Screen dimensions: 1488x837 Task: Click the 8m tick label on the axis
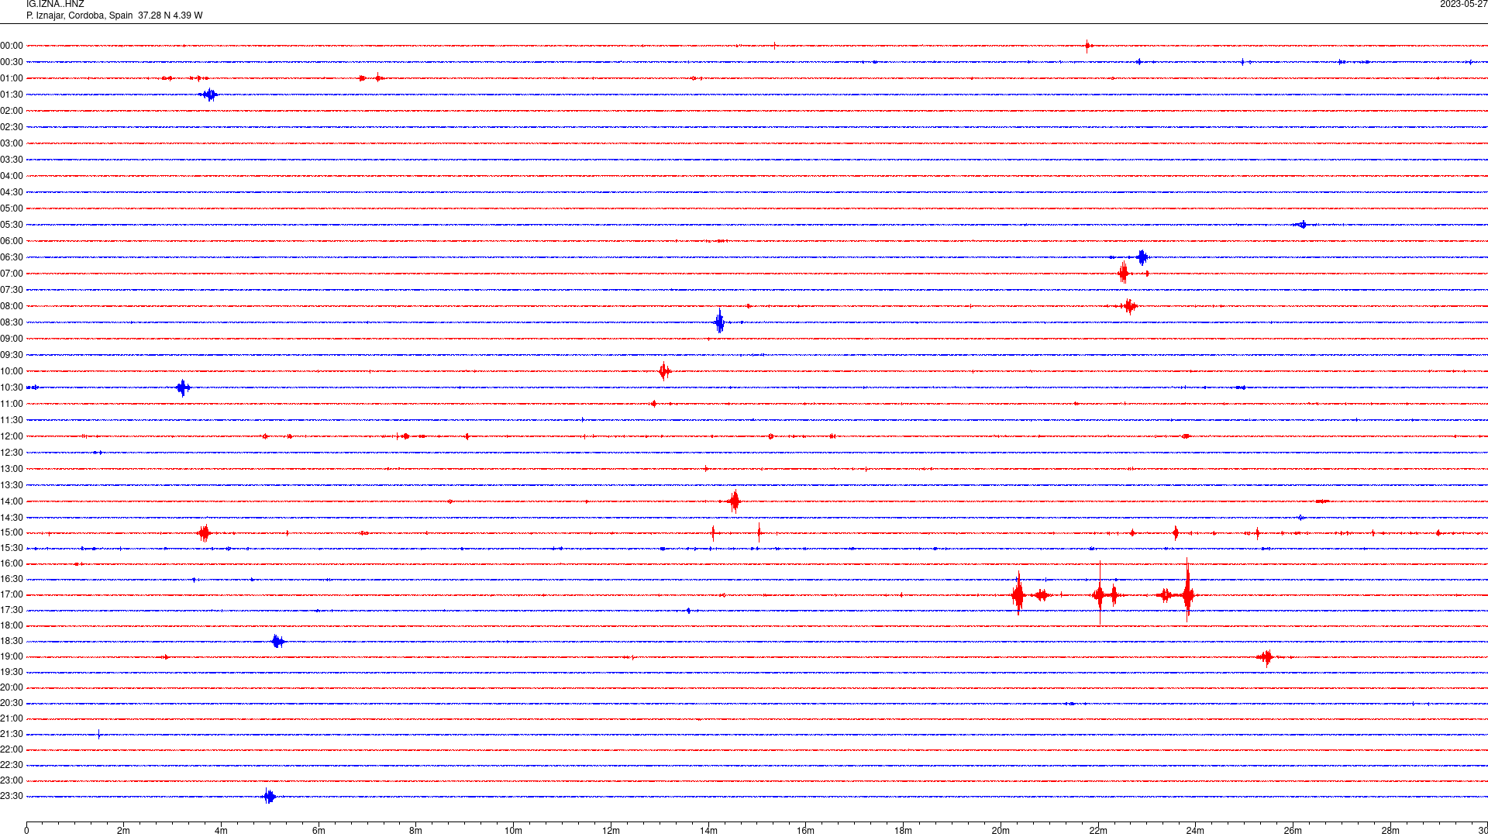(x=416, y=831)
